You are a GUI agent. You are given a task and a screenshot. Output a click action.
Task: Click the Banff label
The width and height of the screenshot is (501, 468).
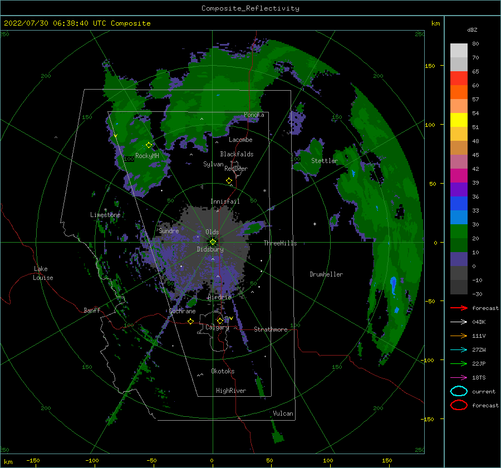point(92,310)
